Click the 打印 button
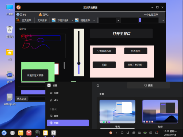The width and height of the screenshot is (183, 137). 104,65
